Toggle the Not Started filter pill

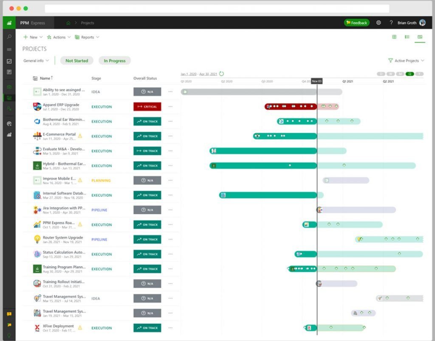pyautogui.click(x=76, y=60)
